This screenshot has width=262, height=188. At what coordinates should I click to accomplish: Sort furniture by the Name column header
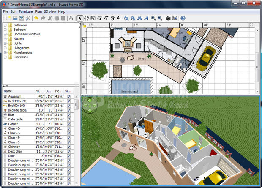point(19,91)
